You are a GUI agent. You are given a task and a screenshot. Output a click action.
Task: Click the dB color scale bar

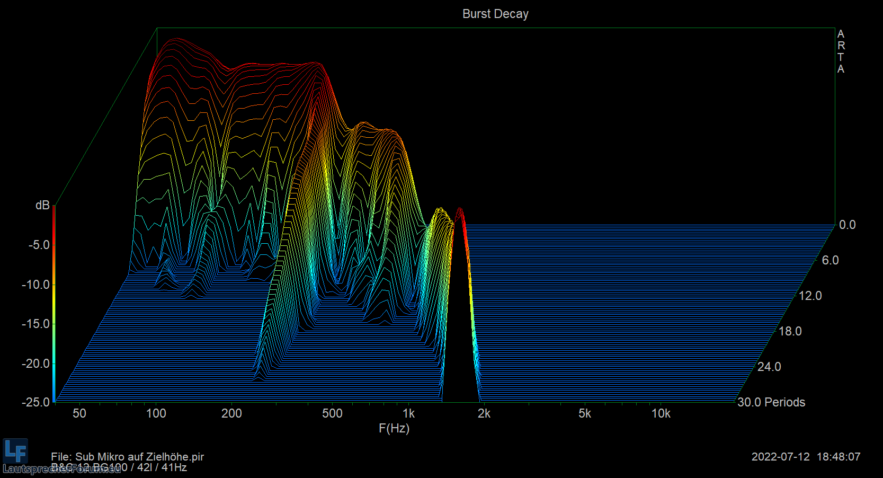[54, 303]
